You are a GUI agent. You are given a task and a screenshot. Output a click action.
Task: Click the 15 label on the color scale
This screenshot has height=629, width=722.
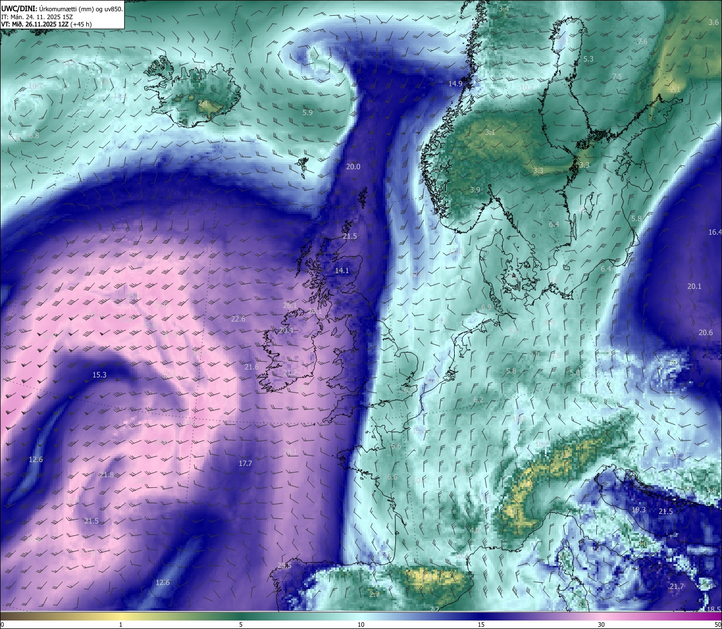click(x=481, y=624)
